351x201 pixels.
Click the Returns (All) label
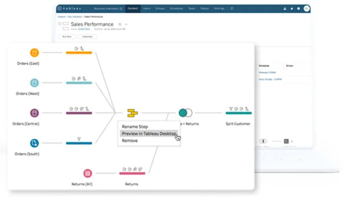pos(82,184)
